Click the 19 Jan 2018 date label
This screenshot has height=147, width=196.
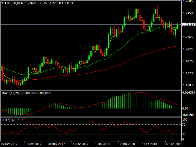point(126,144)
